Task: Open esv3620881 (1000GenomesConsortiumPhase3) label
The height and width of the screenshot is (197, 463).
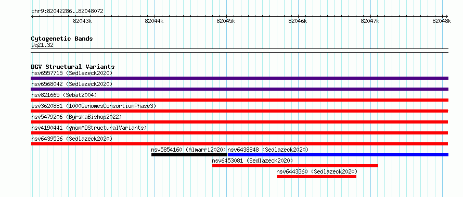Action: (94, 106)
